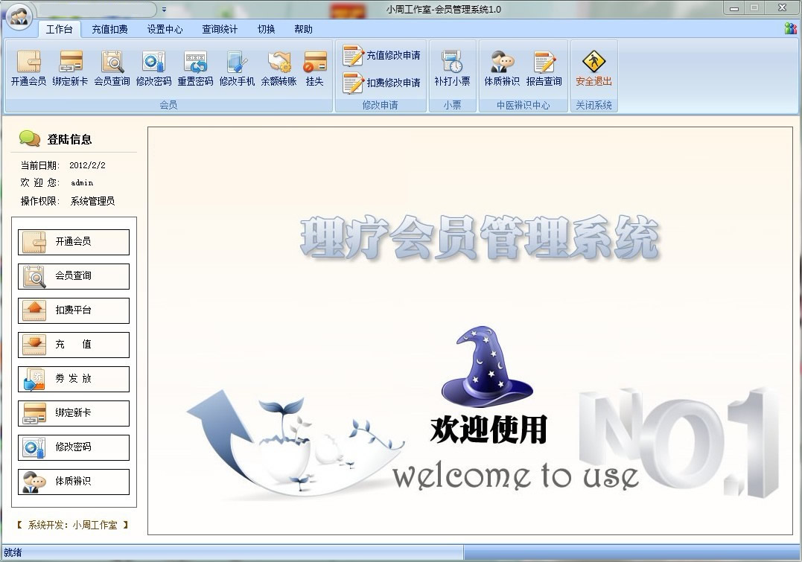Click the users icon at ribbon's right
The image size is (802, 562).
790,28
